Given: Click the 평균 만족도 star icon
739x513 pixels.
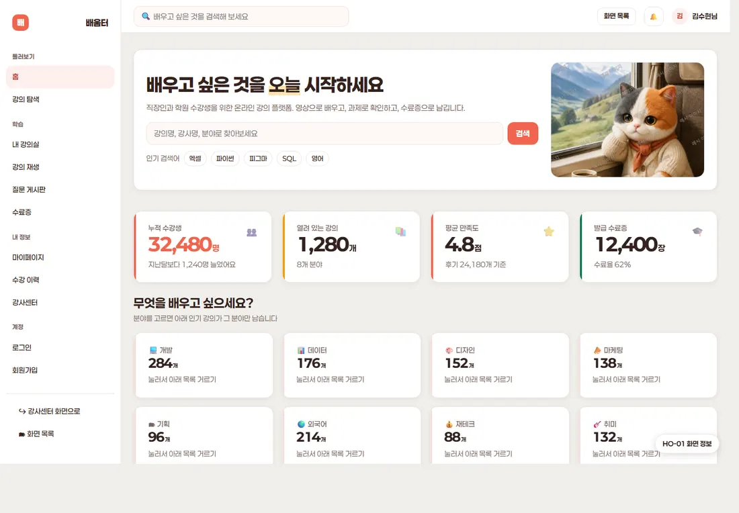Looking at the screenshot, I should point(549,231).
